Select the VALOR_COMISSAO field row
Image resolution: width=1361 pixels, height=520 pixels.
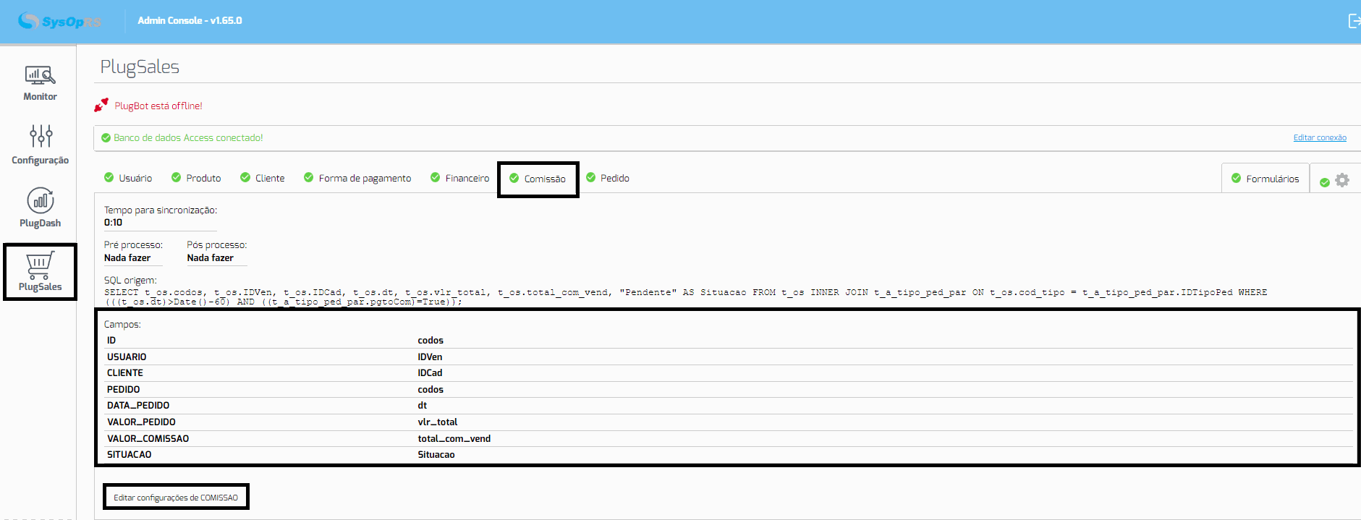point(729,439)
